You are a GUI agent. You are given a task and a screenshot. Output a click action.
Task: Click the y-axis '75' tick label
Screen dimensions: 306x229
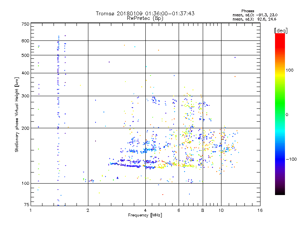(27, 205)
